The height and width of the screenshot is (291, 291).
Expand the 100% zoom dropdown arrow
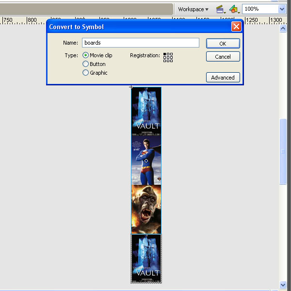point(282,9)
